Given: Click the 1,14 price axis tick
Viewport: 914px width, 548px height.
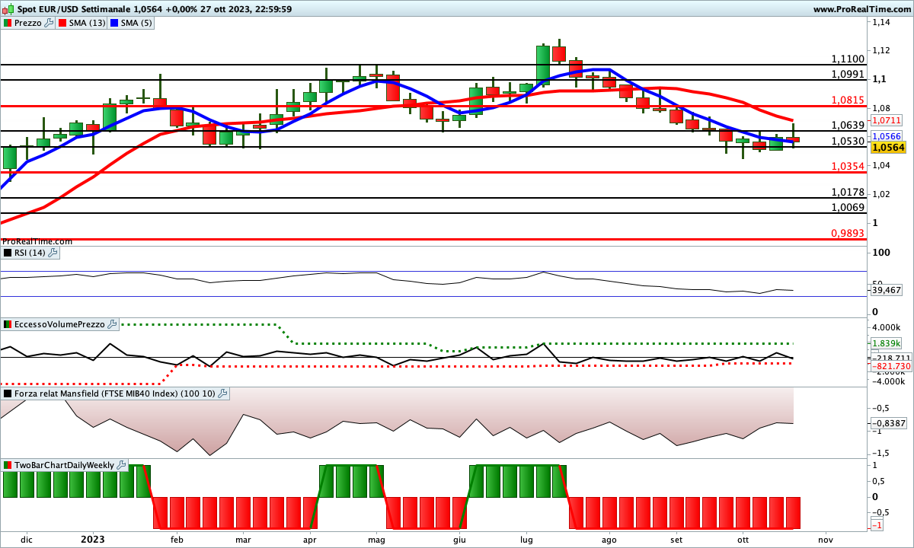Looking at the screenshot, I should click(880, 22).
